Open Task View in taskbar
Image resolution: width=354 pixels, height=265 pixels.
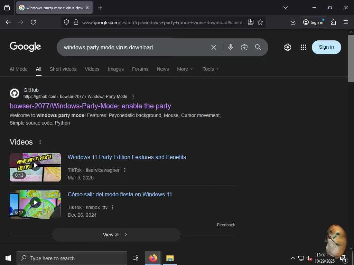coord(135,258)
